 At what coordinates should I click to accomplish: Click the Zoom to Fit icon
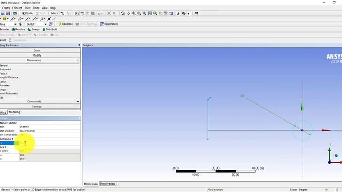144,13
